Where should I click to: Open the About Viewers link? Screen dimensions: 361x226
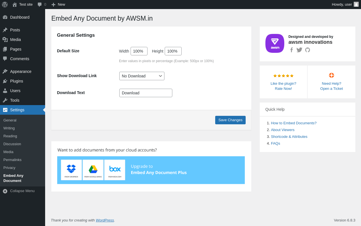coord(283,130)
